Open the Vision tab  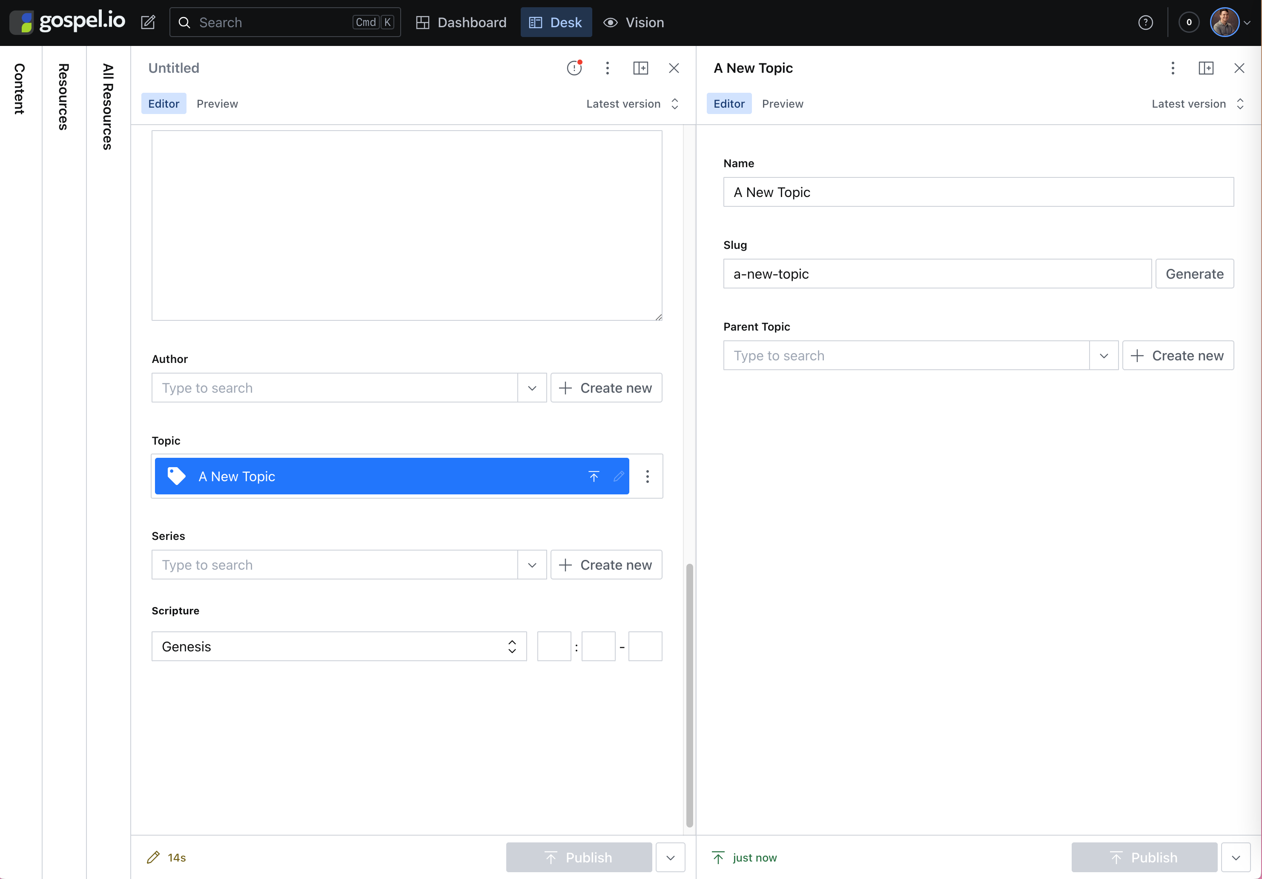[634, 23]
